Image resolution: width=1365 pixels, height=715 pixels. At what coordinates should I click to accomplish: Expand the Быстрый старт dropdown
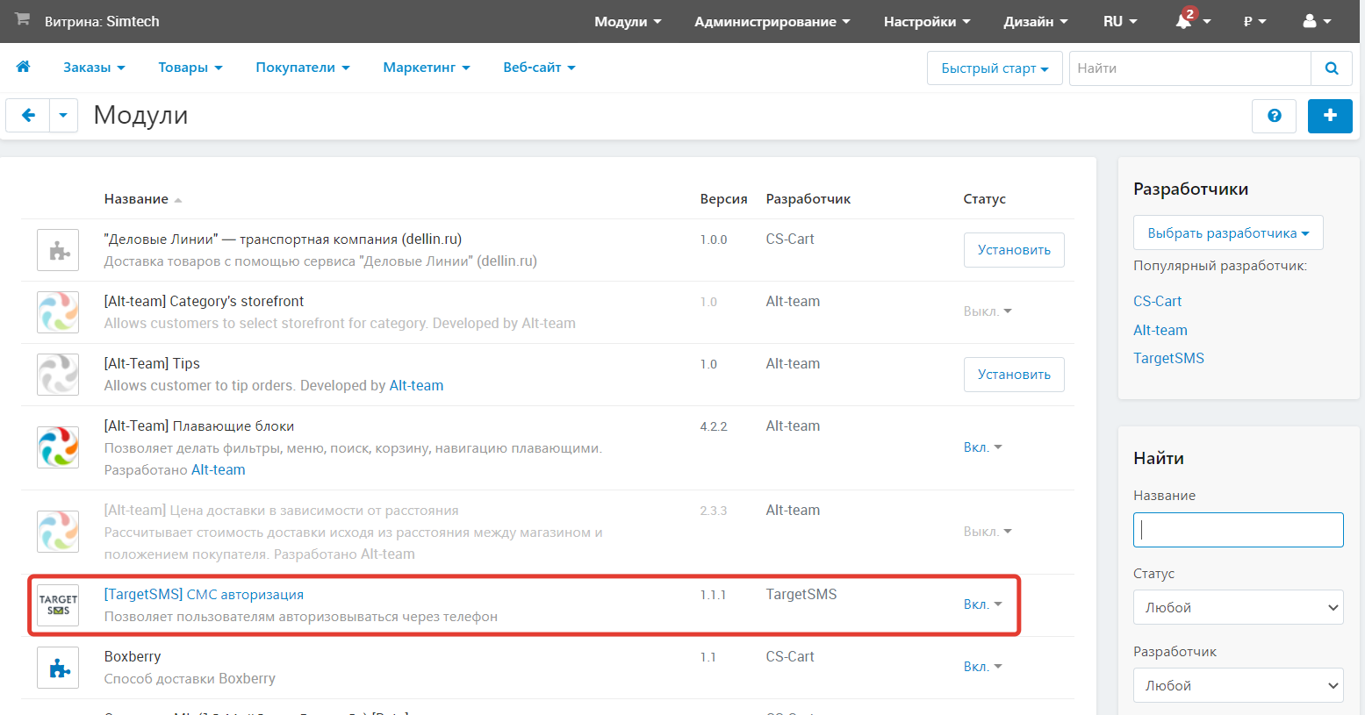(x=995, y=68)
